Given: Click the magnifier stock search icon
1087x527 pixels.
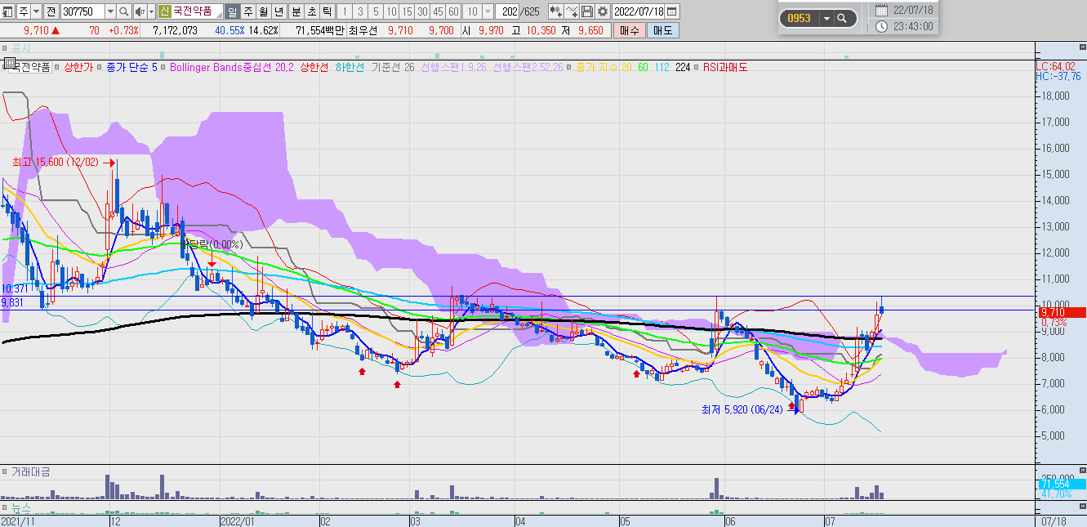Looking at the screenshot, I should pos(124,11).
